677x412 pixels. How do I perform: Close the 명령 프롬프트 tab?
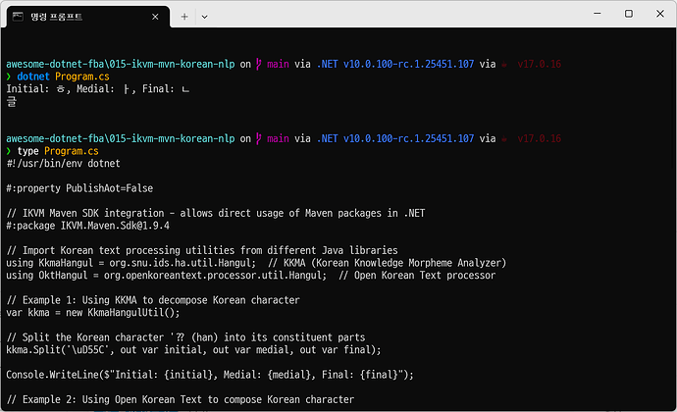coord(155,17)
